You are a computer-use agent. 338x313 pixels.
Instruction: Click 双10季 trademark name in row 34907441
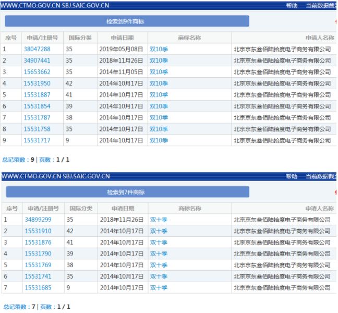(159, 61)
